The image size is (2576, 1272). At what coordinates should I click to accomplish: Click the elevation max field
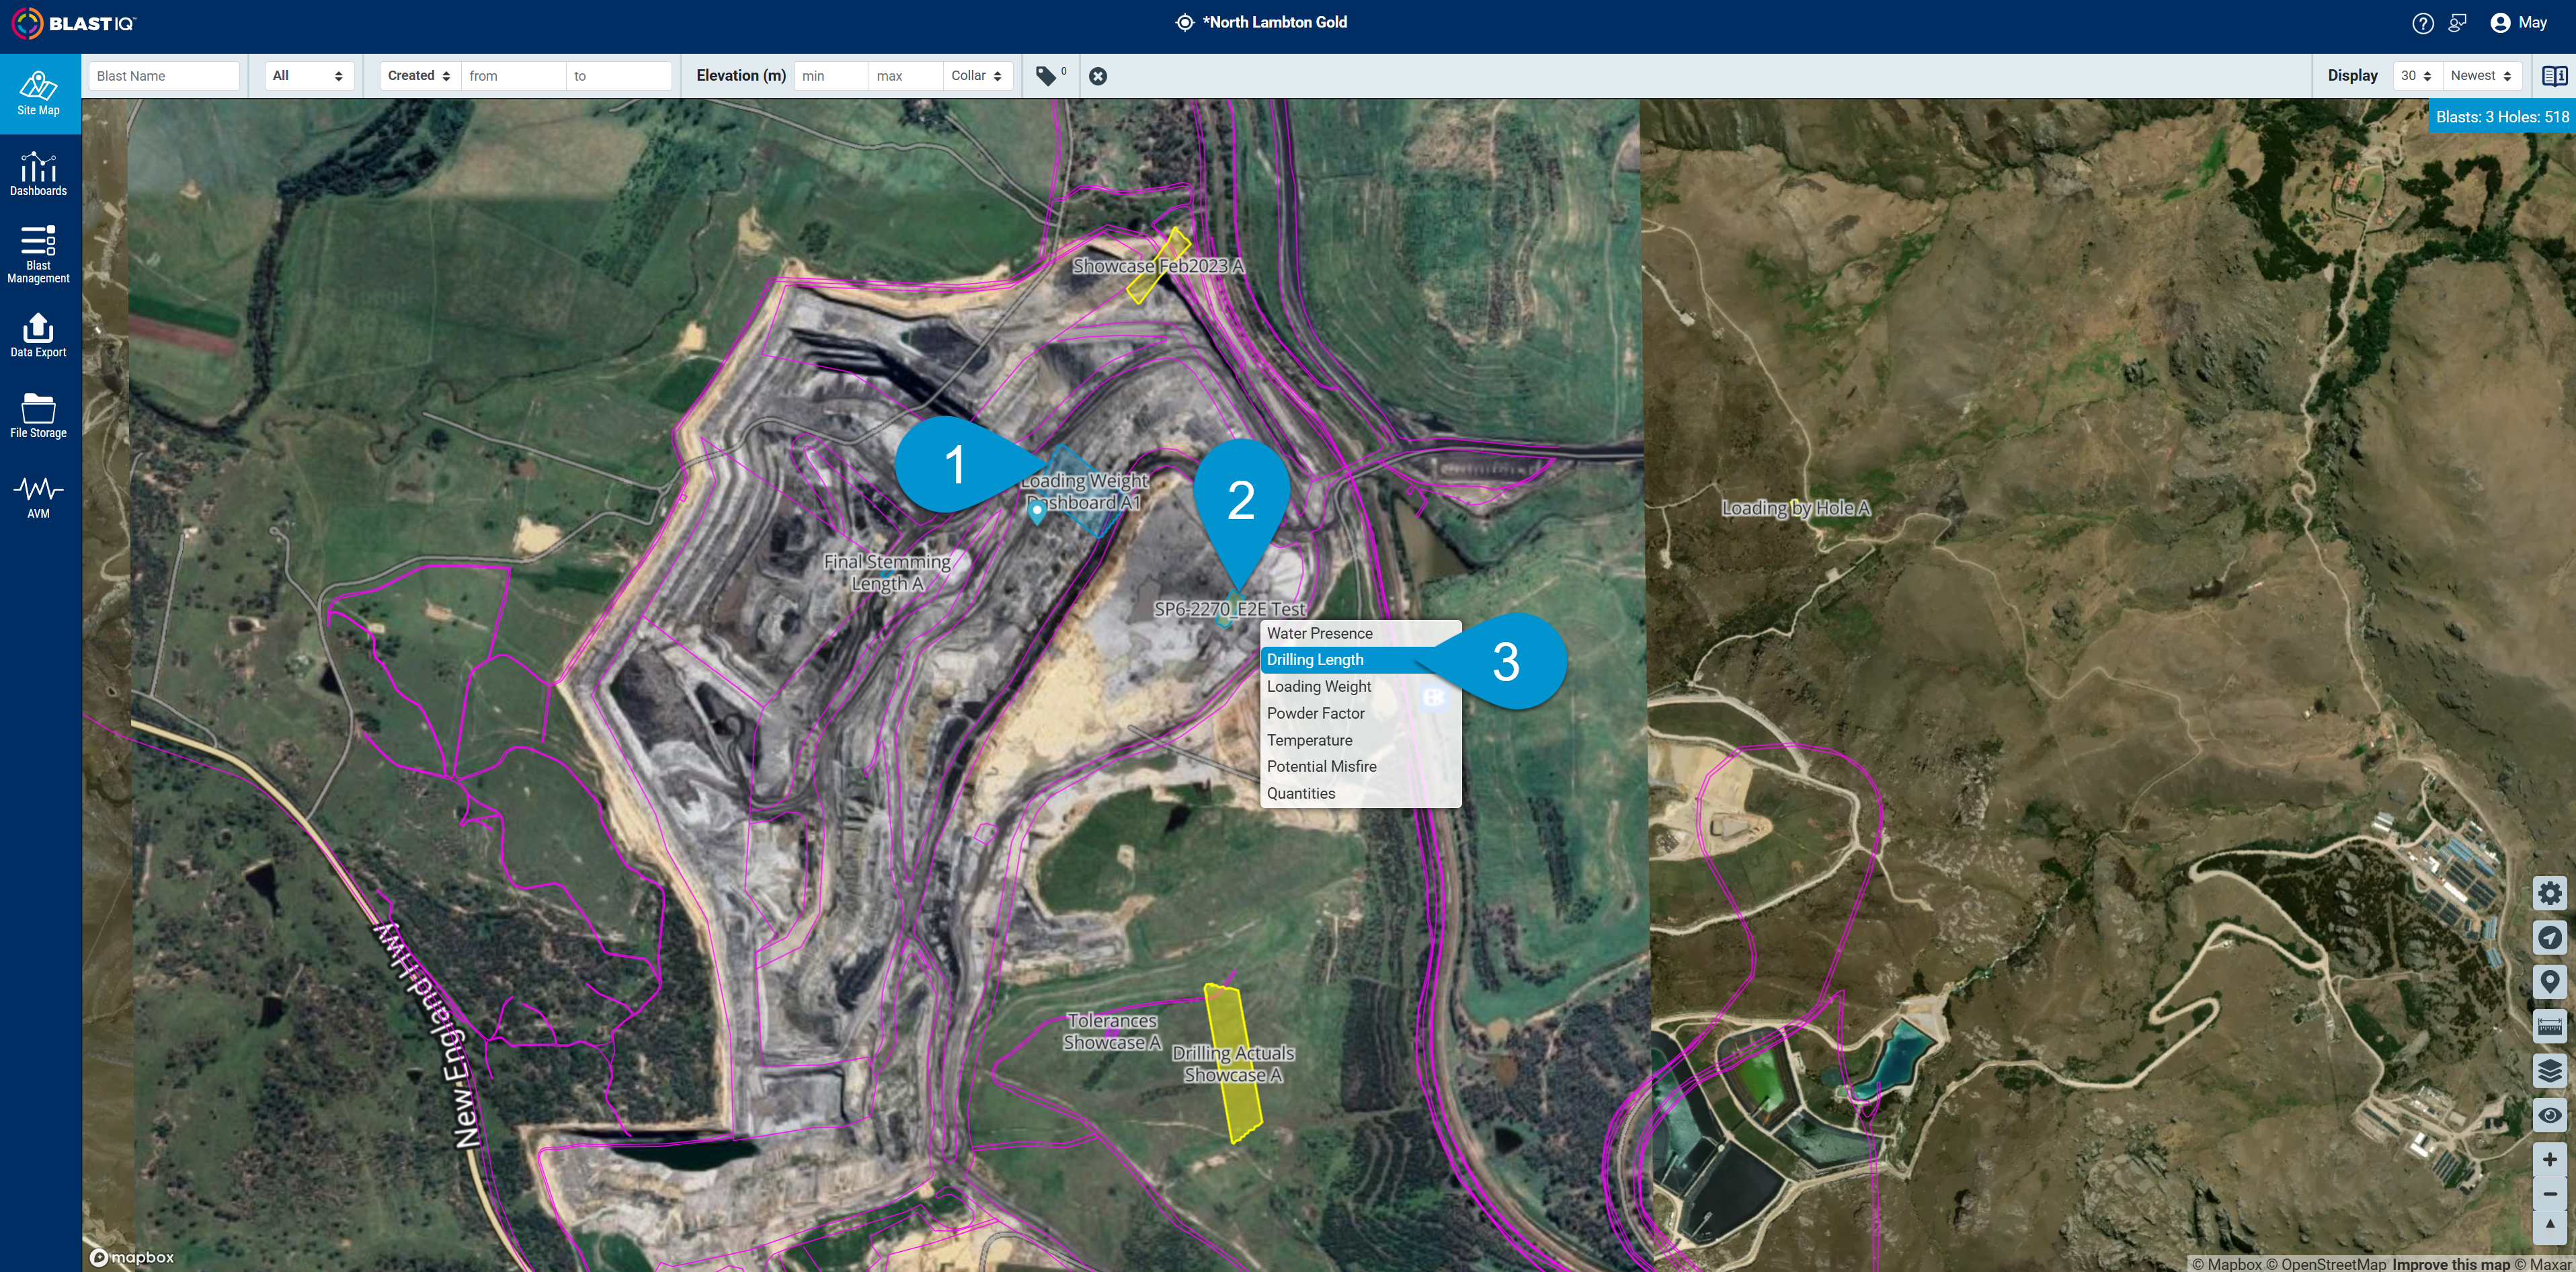pyautogui.click(x=906, y=76)
